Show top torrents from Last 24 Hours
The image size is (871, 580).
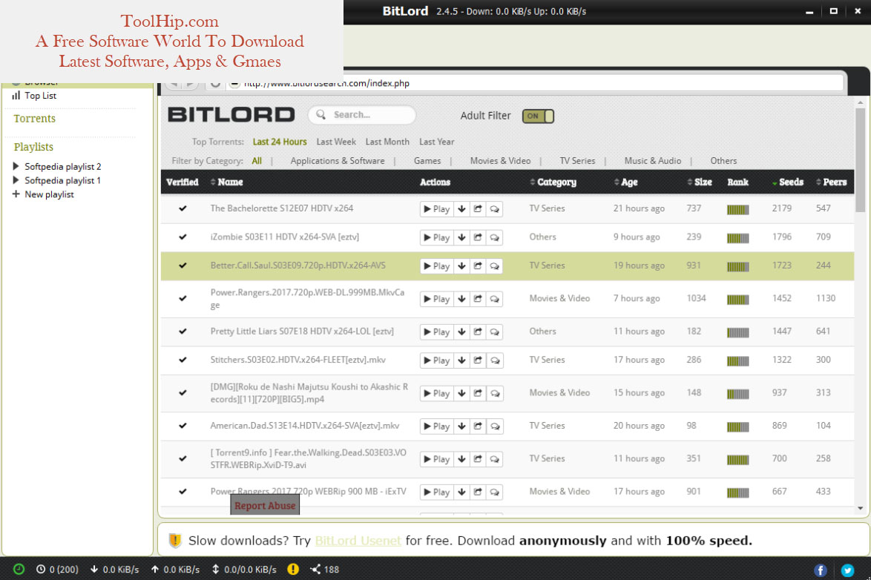point(280,142)
